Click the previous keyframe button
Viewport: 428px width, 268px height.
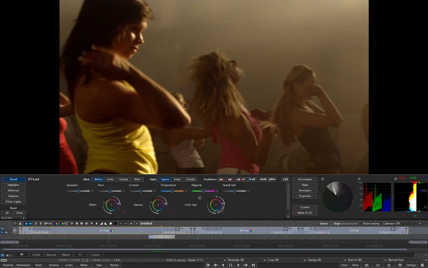pos(263,179)
